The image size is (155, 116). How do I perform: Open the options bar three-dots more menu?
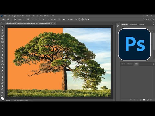coord(64,19)
